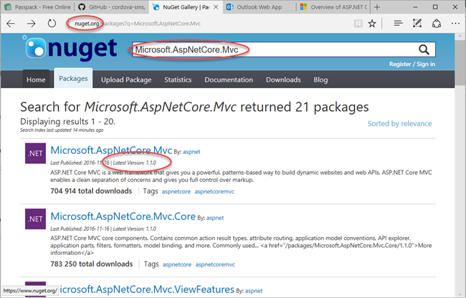Click the Microsoft.AspNetCore.Mvc .NET package icon
Viewport: 466px width, 298px height.
(35, 153)
